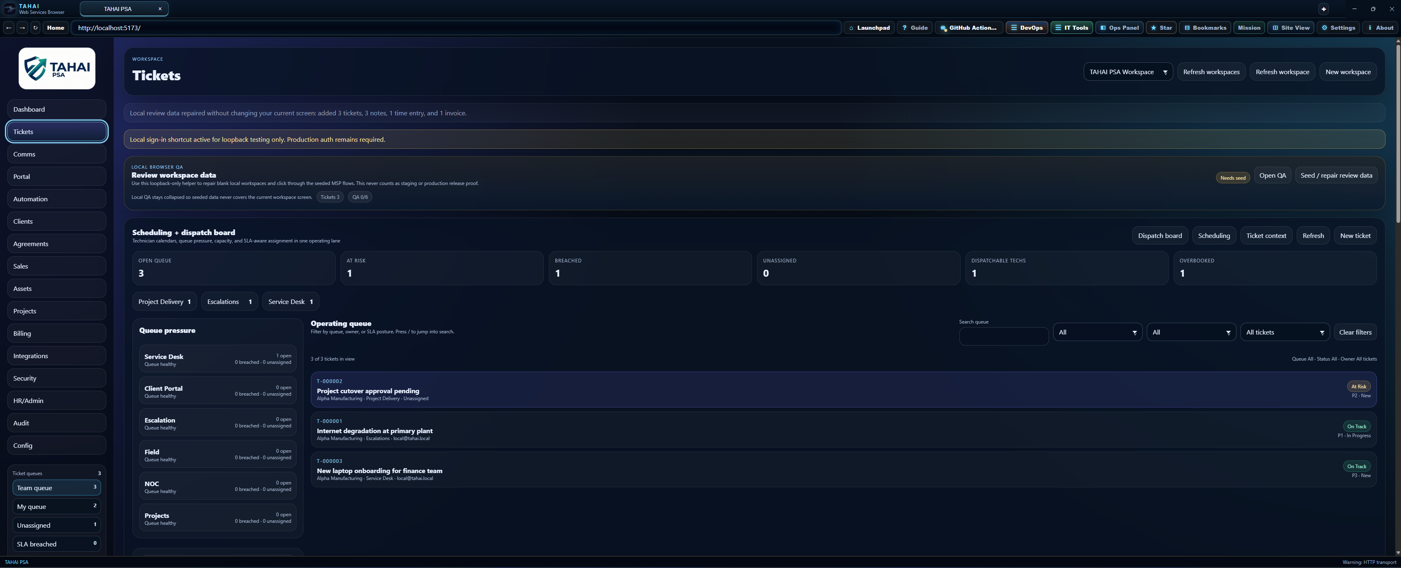This screenshot has width=1401, height=568.
Task: Click Seed / repair review data
Action: click(1336, 175)
